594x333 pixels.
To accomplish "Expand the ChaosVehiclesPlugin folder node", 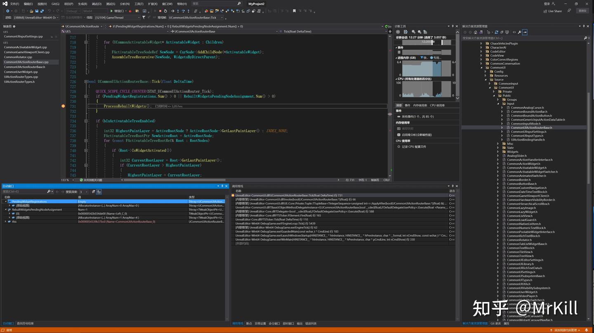I will tap(481, 43).
